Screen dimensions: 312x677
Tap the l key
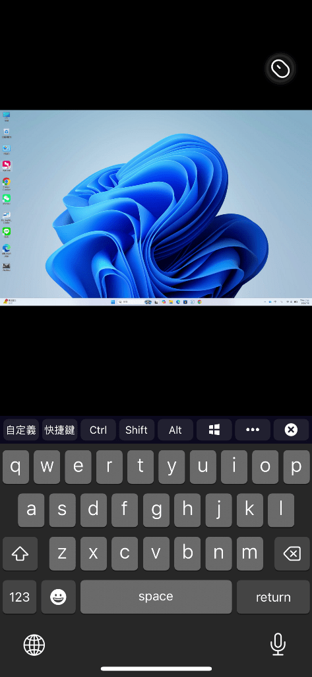pyautogui.click(x=281, y=510)
